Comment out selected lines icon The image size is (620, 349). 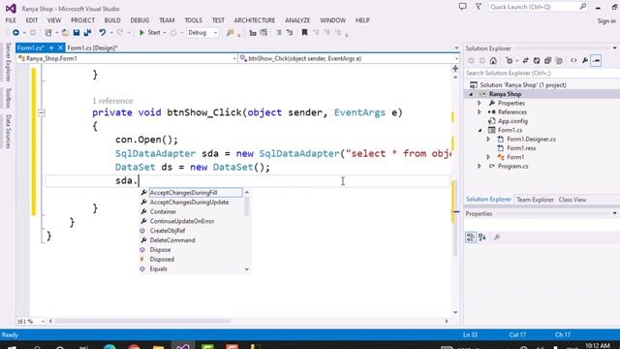click(x=278, y=33)
